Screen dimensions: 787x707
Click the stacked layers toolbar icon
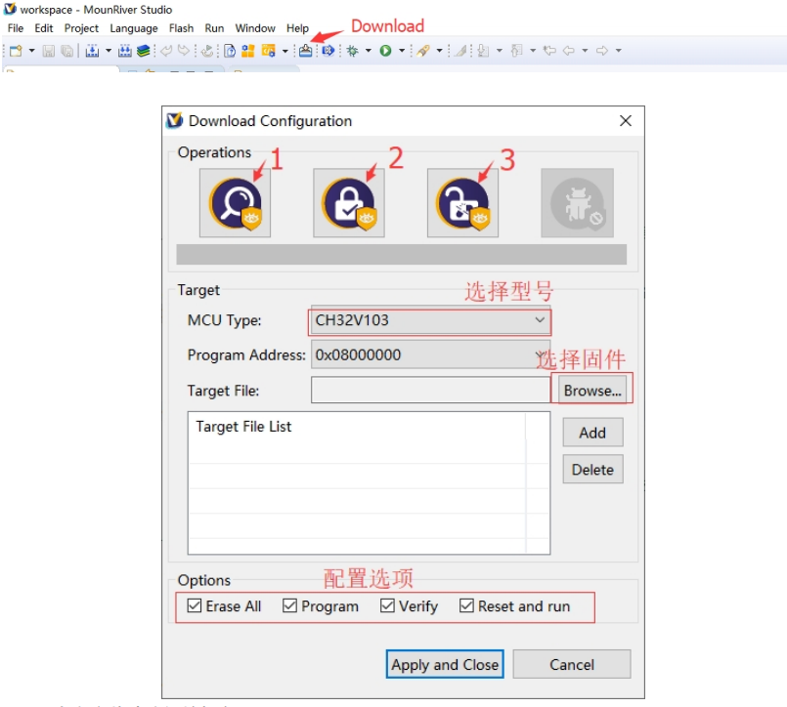click(143, 51)
